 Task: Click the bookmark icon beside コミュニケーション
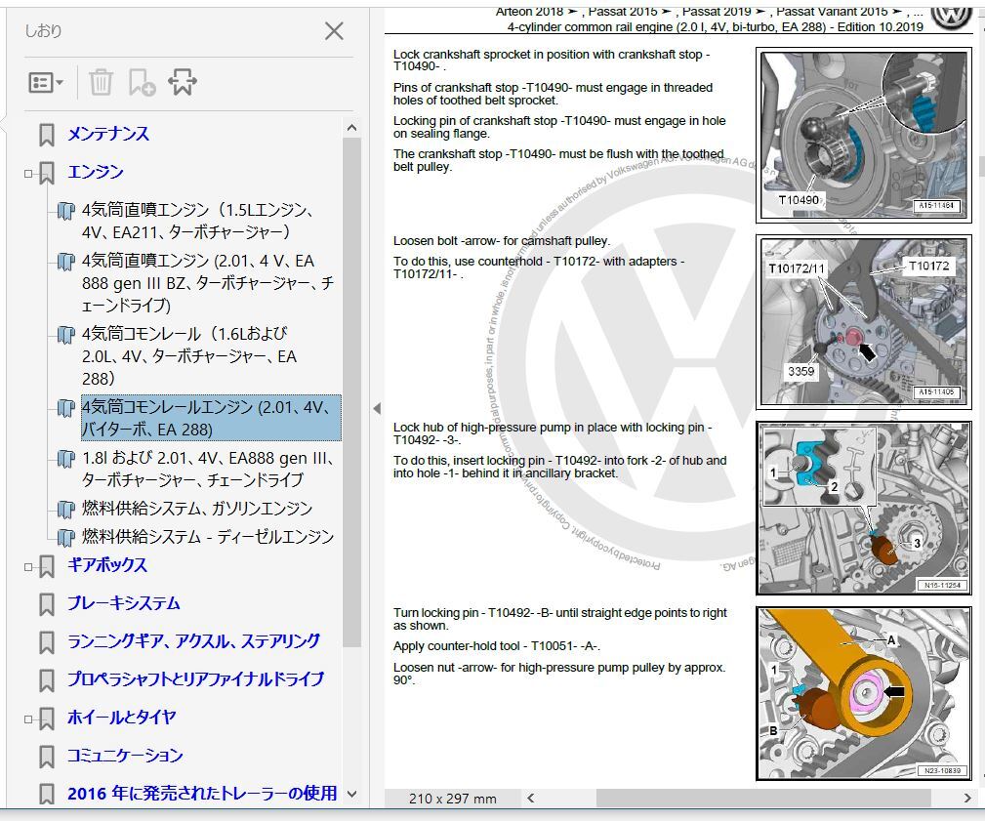point(47,757)
